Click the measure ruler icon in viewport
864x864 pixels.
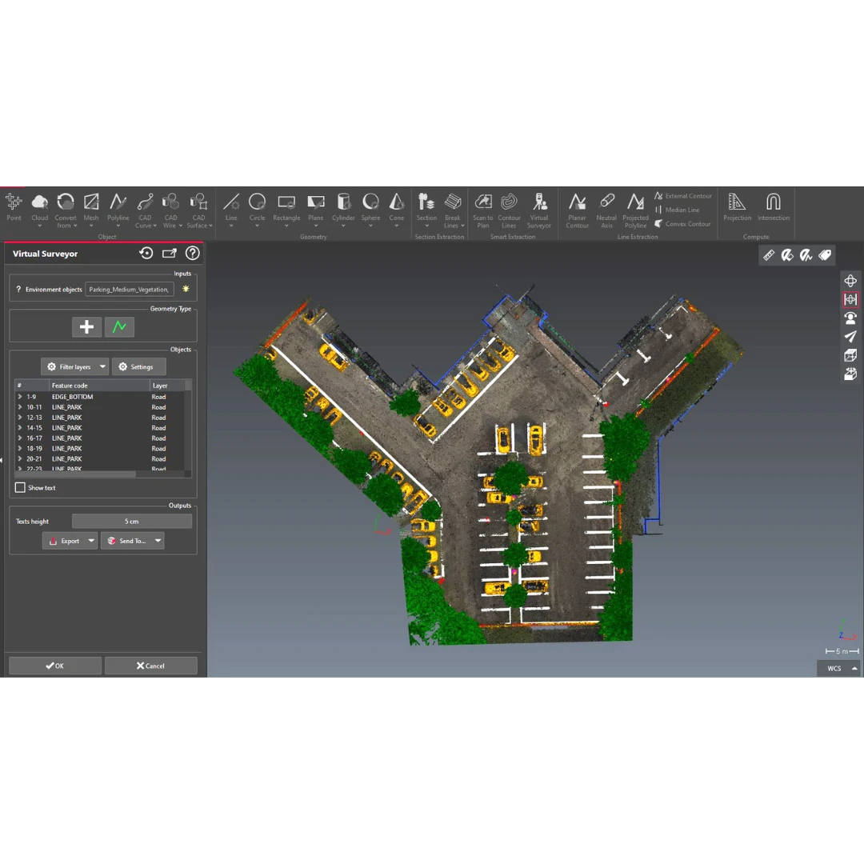(x=769, y=255)
